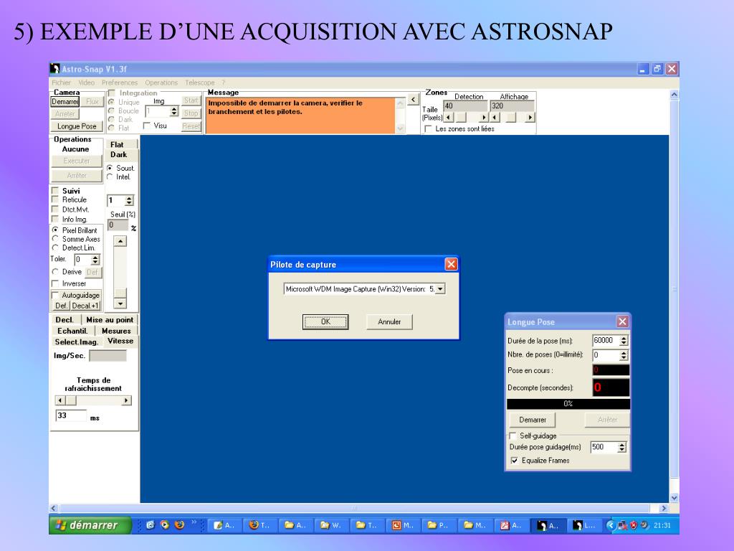Select the Intel. radio button

tap(110, 176)
